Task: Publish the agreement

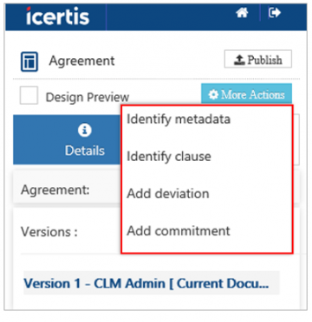Action: pyautogui.click(x=258, y=59)
